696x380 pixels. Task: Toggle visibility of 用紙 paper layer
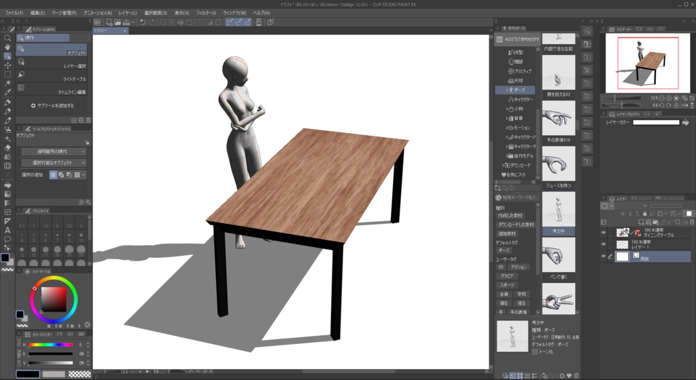[604, 256]
